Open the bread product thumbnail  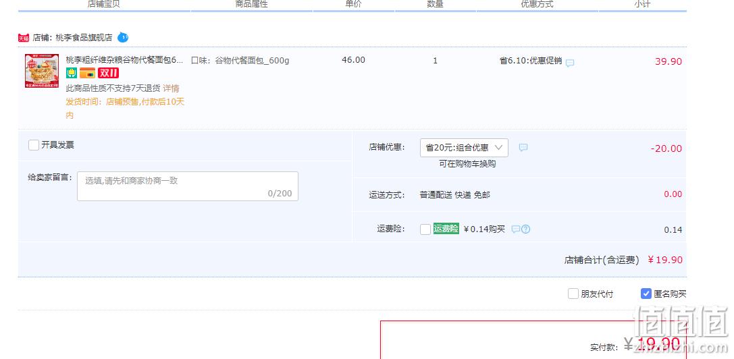42,71
